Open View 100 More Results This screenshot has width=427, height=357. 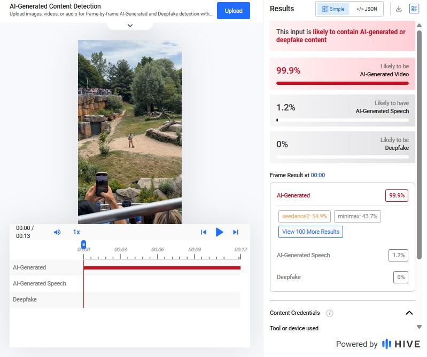coord(310,232)
